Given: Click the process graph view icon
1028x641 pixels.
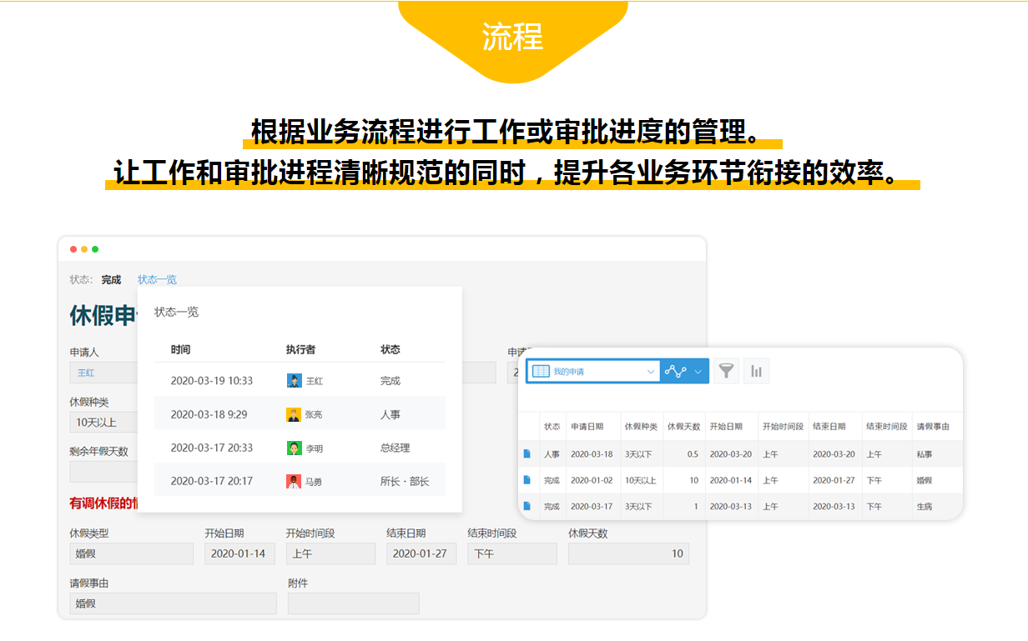Looking at the screenshot, I should pos(675,371).
